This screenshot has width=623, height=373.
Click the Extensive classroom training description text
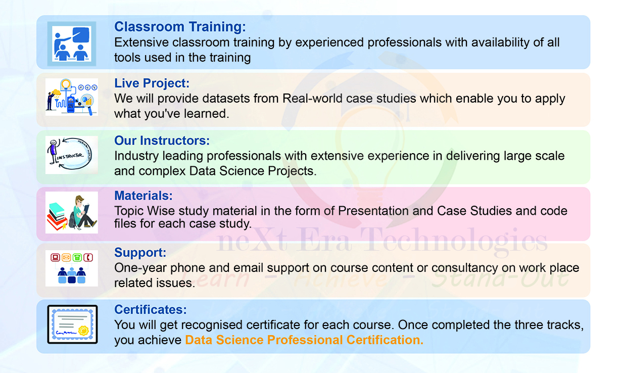337,50
